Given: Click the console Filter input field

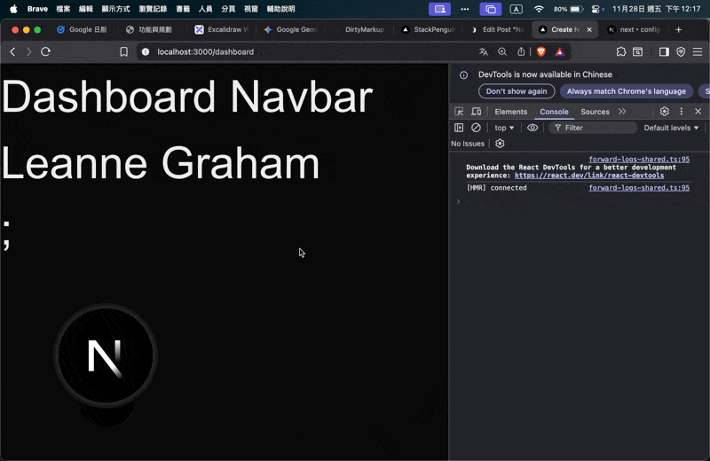Looking at the screenshot, I should (595, 128).
